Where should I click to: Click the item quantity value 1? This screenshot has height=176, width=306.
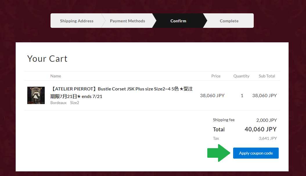[x=242, y=95]
